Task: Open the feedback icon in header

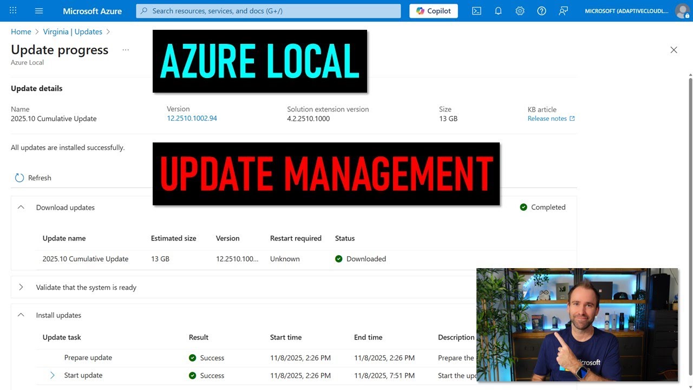Action: (563, 11)
